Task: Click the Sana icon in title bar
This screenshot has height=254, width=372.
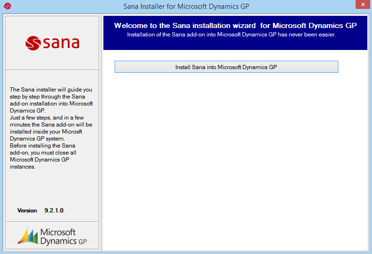Action: click(x=7, y=6)
